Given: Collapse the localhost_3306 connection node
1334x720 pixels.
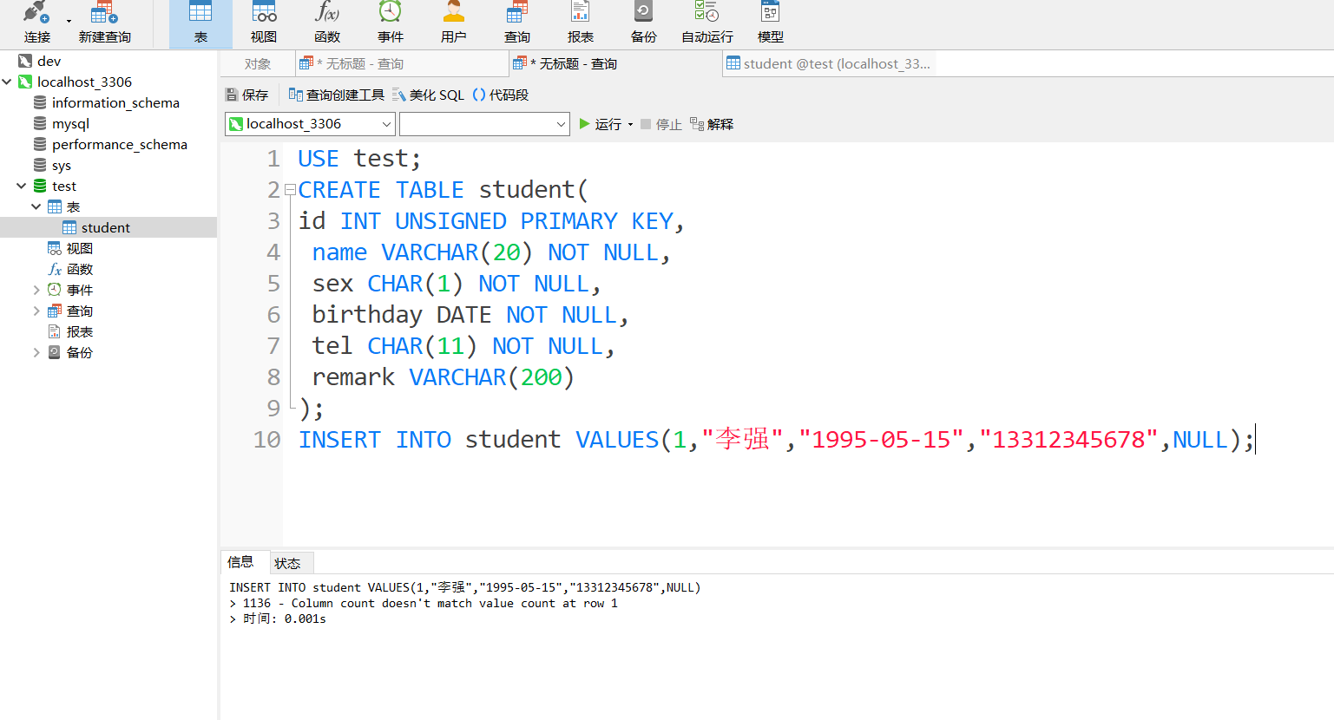Looking at the screenshot, I should click(7, 82).
